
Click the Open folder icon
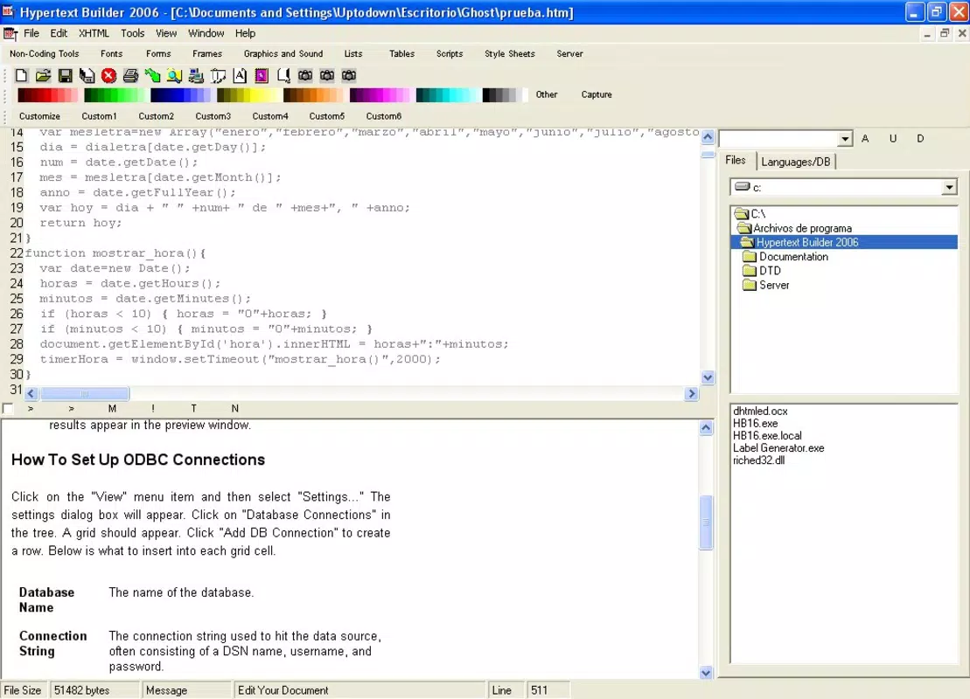click(43, 75)
